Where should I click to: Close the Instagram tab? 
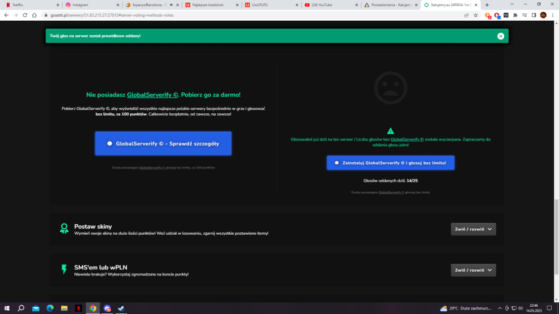[117, 5]
